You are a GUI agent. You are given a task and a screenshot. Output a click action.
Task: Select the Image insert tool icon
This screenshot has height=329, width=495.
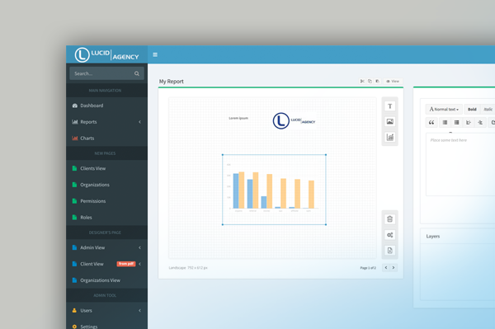[390, 121]
